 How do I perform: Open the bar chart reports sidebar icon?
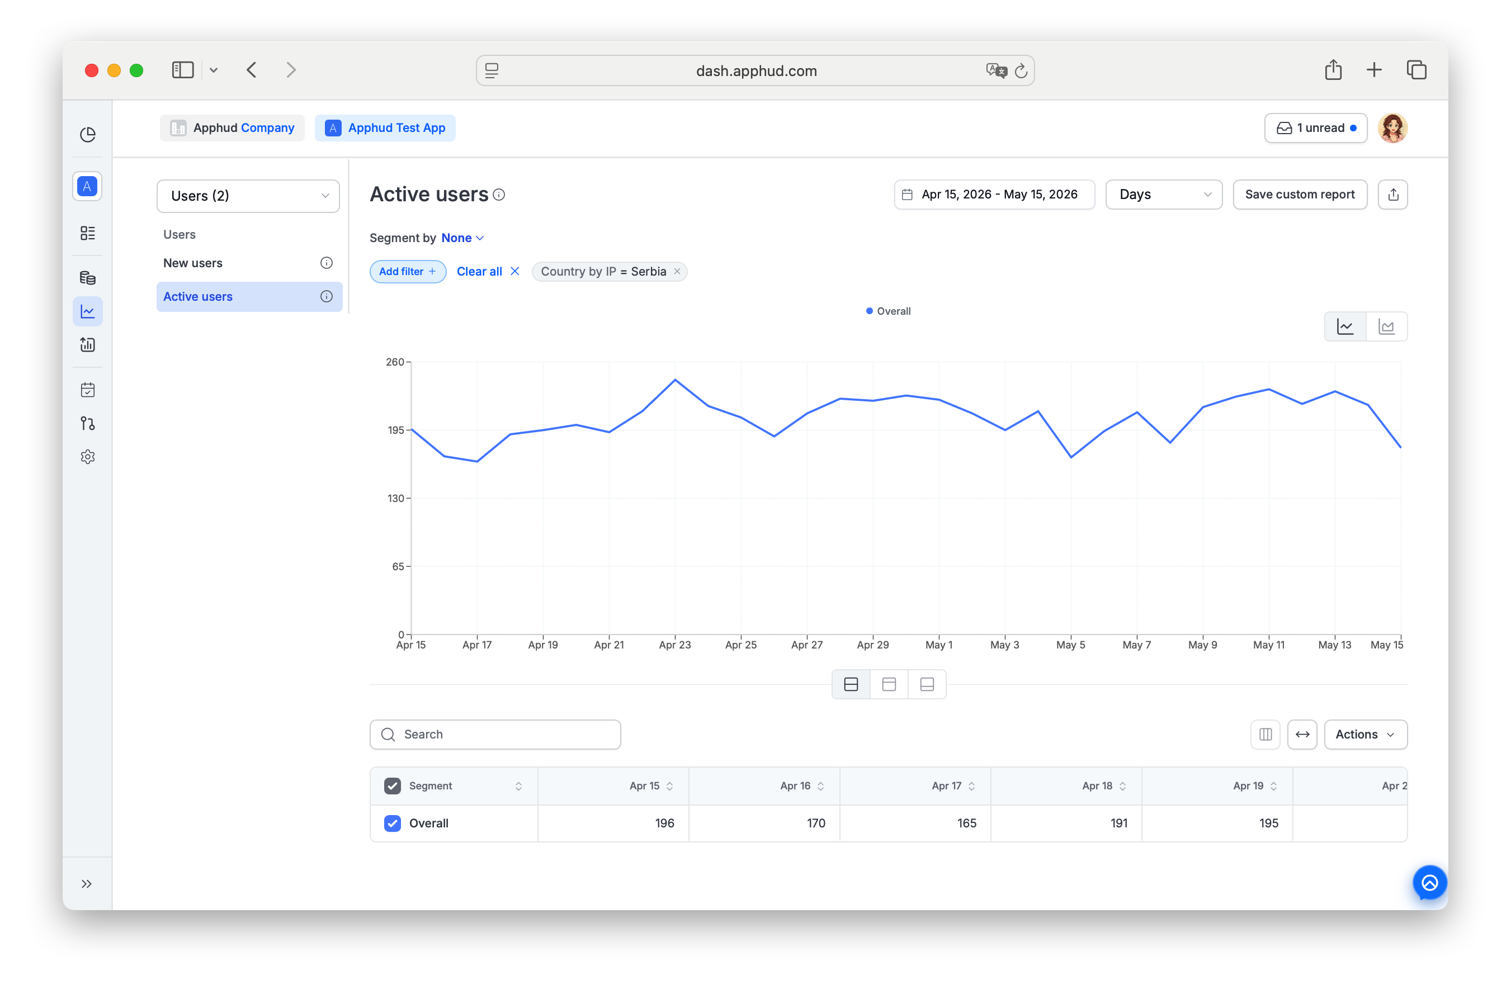pos(88,345)
